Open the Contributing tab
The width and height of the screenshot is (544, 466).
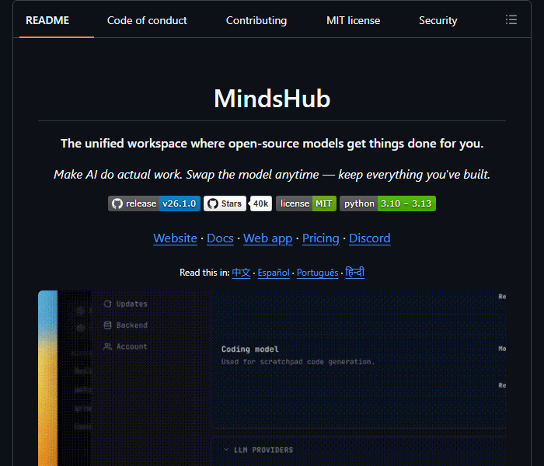(256, 20)
